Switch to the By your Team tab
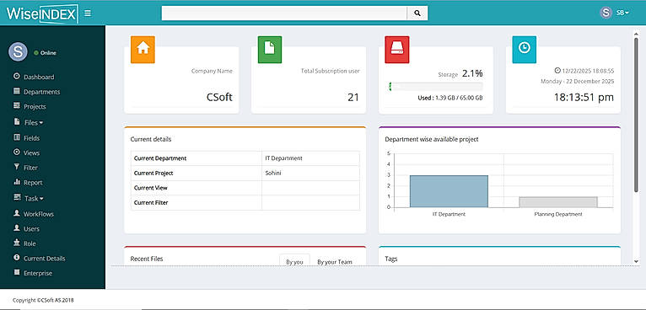Image resolution: width=646 pixels, height=310 pixels. click(335, 262)
